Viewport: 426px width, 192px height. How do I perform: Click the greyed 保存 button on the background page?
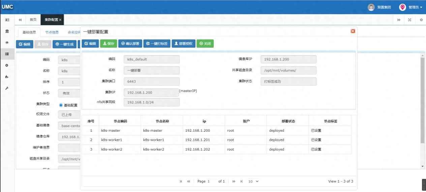pyautogui.click(x=43, y=44)
